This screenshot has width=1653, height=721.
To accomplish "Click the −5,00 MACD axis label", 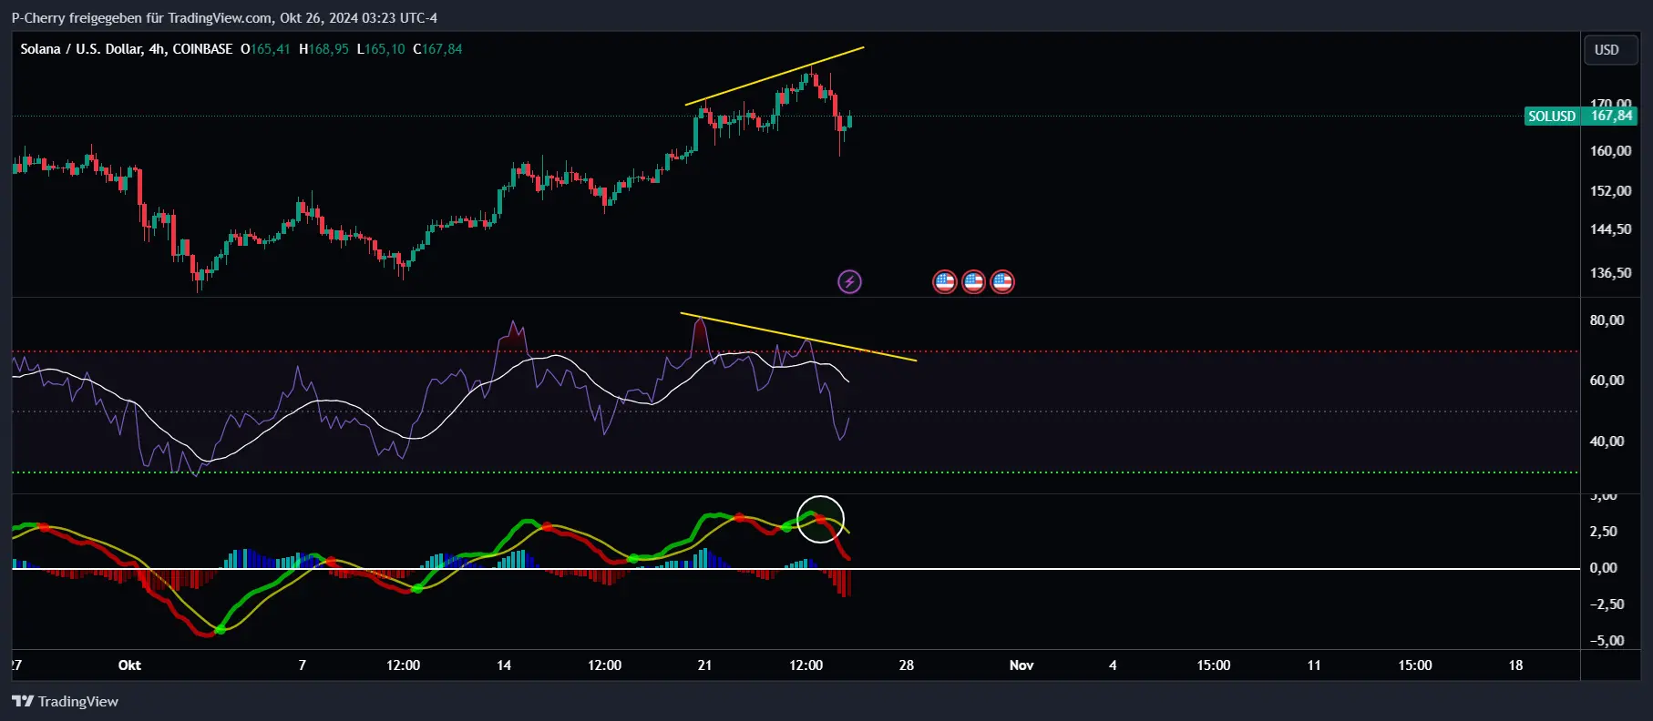I will 1607,641.
